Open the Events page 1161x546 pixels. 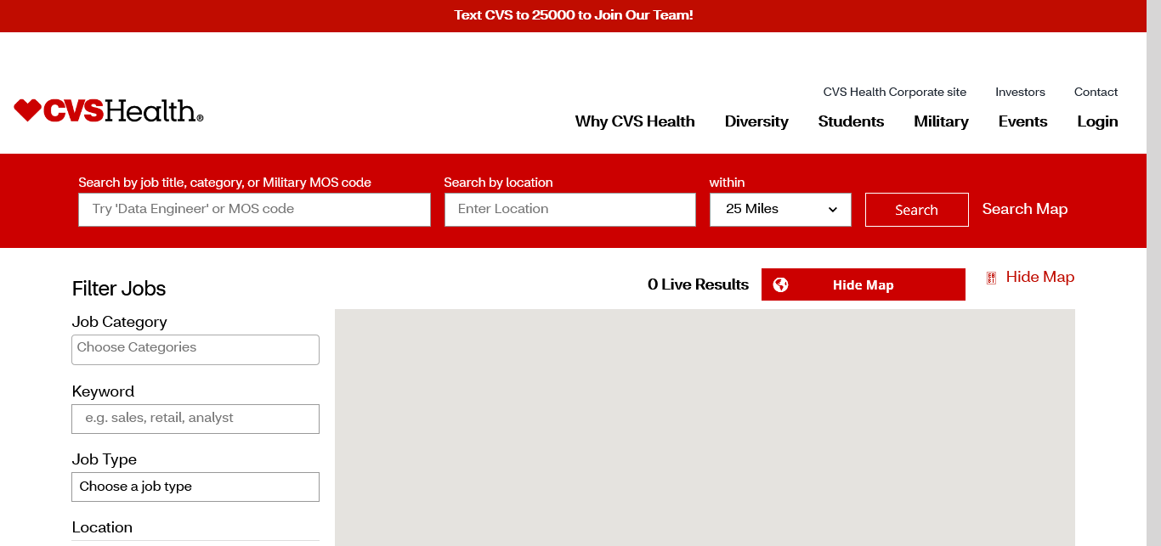coord(1022,121)
